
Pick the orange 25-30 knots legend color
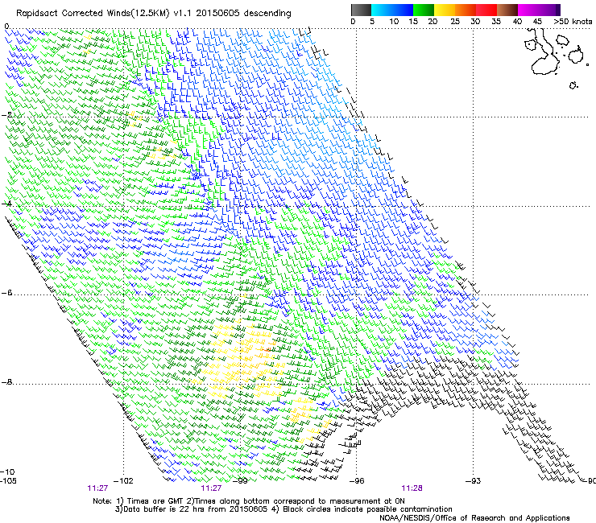[x=466, y=10]
